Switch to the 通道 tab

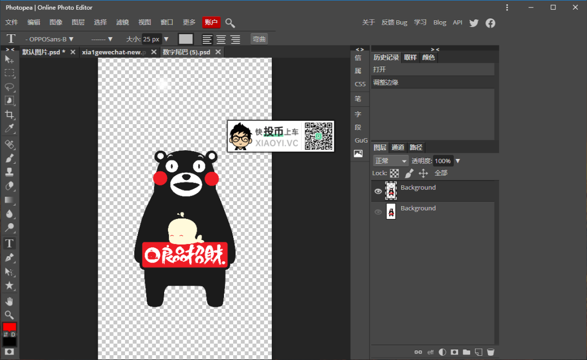click(398, 147)
